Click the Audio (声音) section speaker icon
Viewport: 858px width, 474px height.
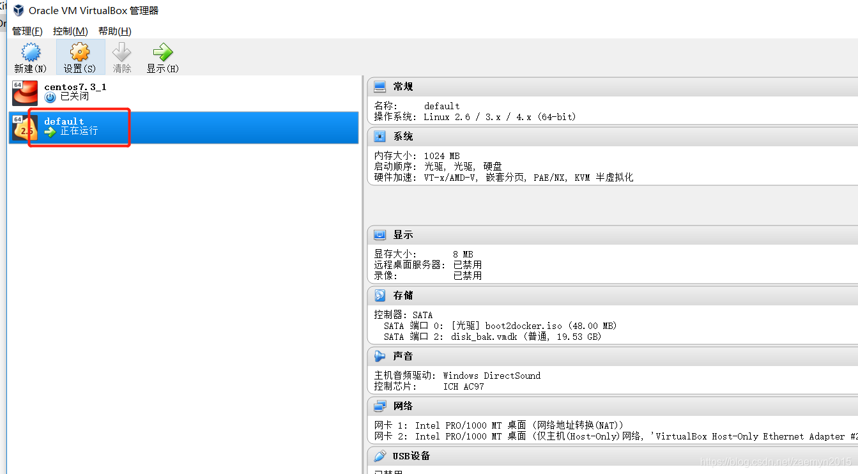pos(380,356)
